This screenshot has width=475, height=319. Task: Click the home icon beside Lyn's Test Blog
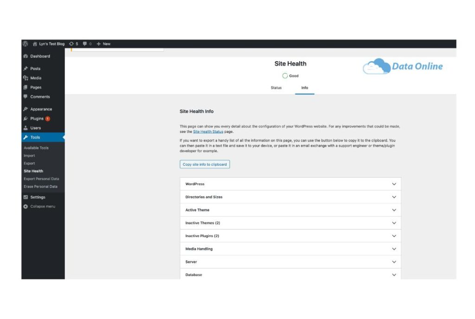35,44
